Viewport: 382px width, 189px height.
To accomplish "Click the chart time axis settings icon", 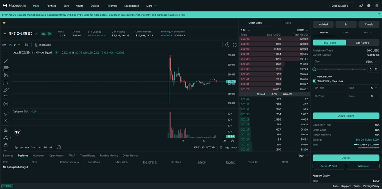I will point(232,141).
